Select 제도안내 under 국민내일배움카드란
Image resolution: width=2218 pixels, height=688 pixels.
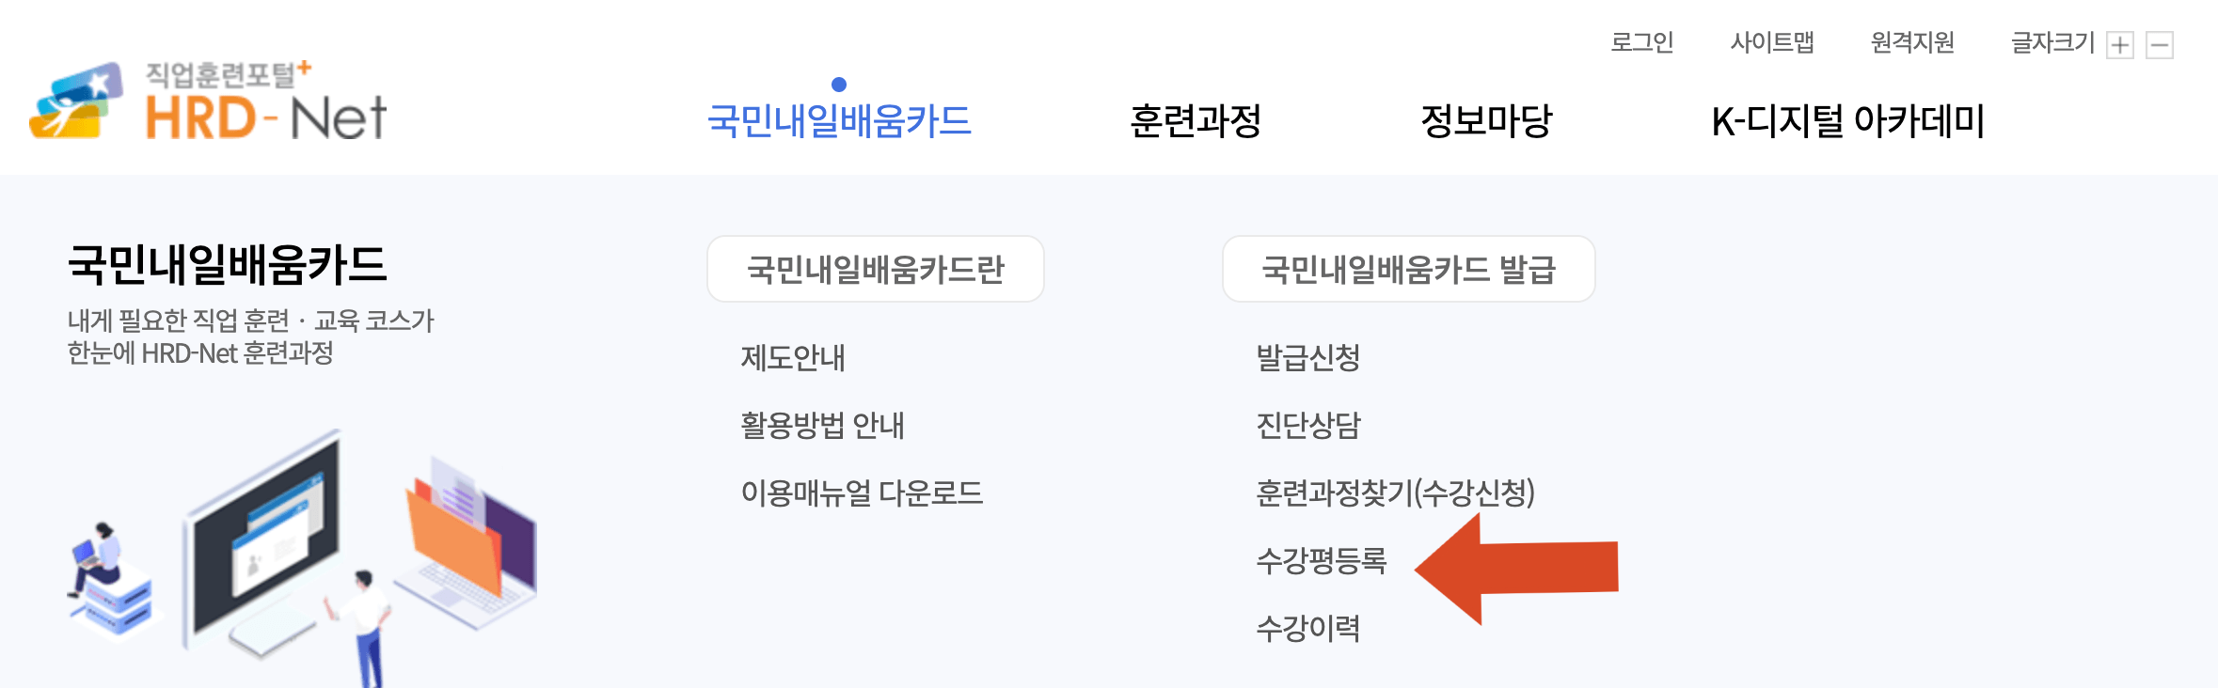[793, 358]
